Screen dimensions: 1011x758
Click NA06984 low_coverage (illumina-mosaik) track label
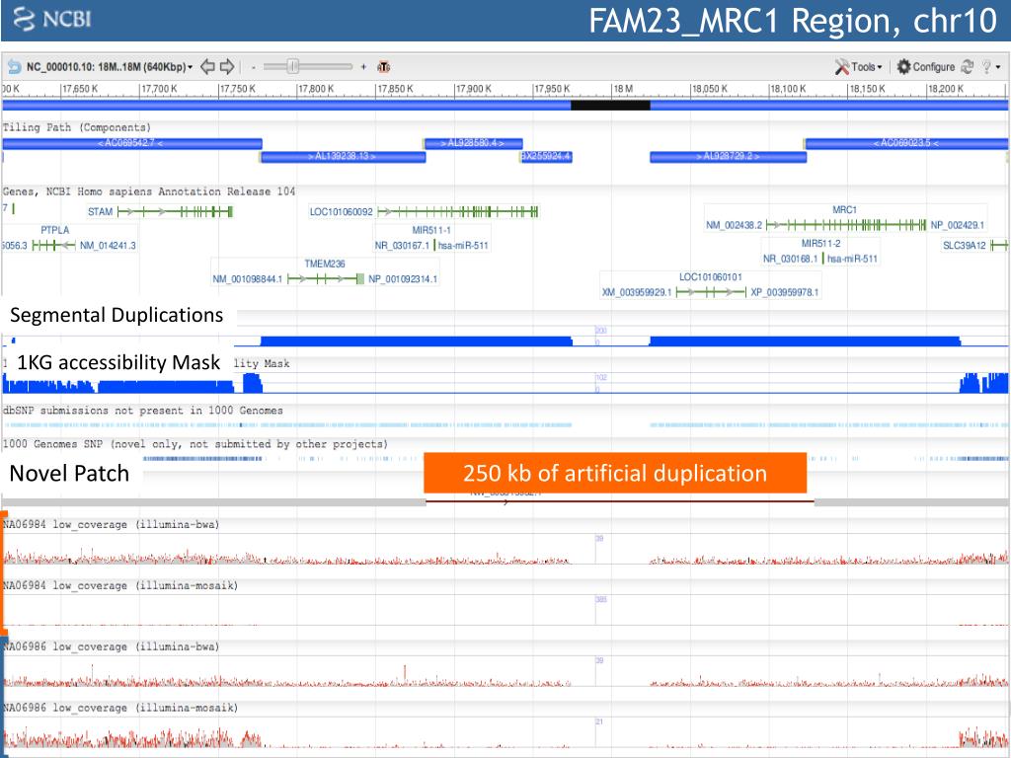coord(119,586)
